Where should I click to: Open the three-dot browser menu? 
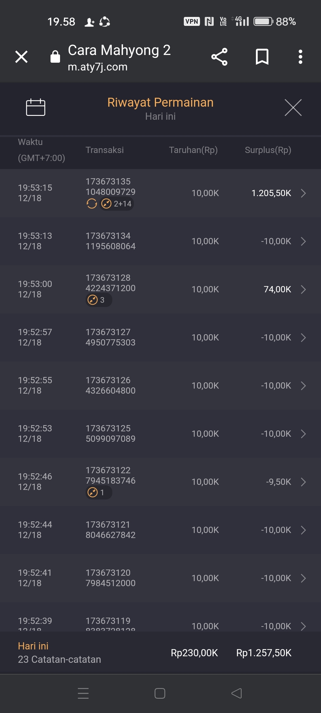[x=300, y=57]
